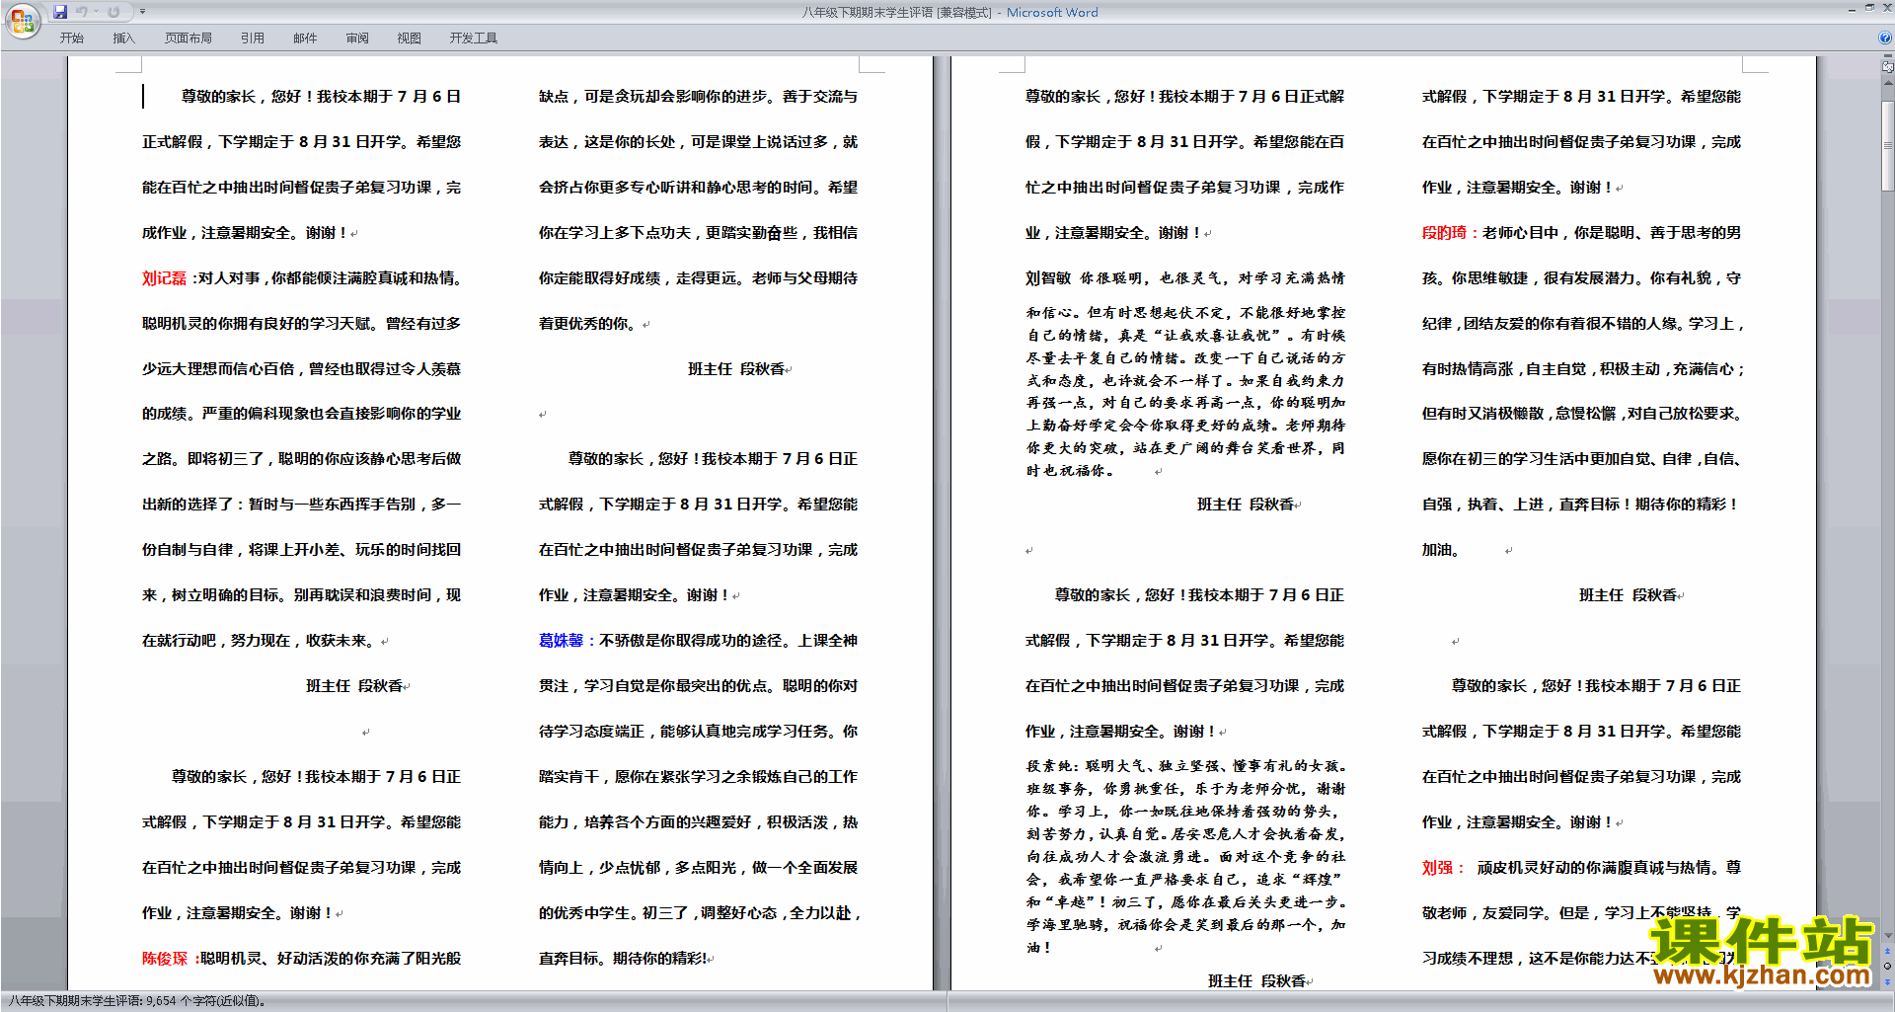This screenshot has width=1895, height=1012.
Task: Click the scrollbar down arrow
Action: pos(1888,935)
